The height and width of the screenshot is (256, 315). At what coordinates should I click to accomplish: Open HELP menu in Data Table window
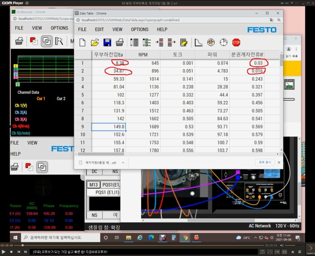[162, 29]
